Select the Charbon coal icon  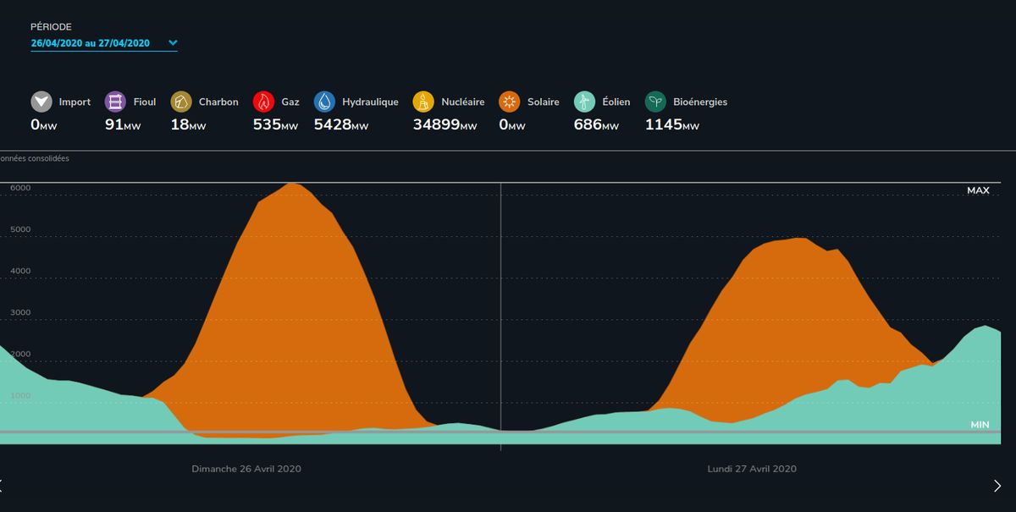(x=181, y=102)
